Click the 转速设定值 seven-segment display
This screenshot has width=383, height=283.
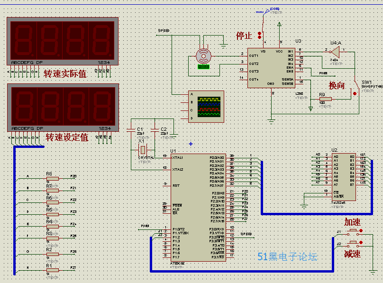tap(63, 108)
